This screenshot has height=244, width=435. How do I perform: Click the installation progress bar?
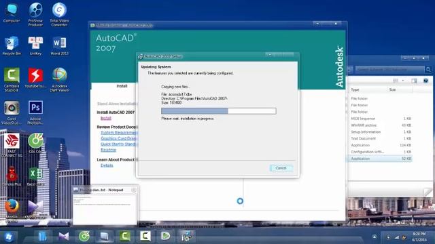click(219, 111)
